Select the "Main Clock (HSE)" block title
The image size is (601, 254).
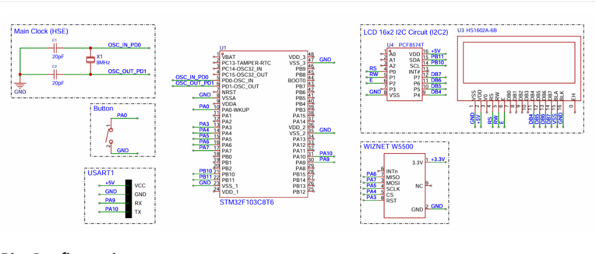[x=37, y=32]
